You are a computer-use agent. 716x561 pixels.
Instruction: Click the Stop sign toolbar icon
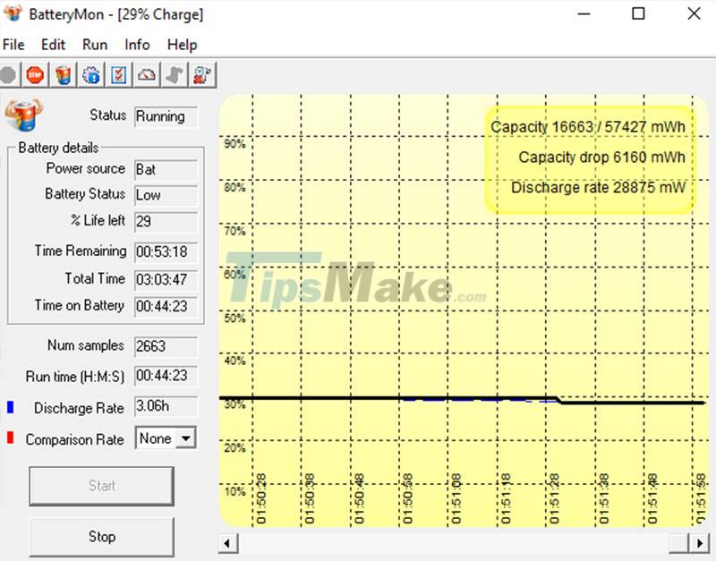[35, 74]
